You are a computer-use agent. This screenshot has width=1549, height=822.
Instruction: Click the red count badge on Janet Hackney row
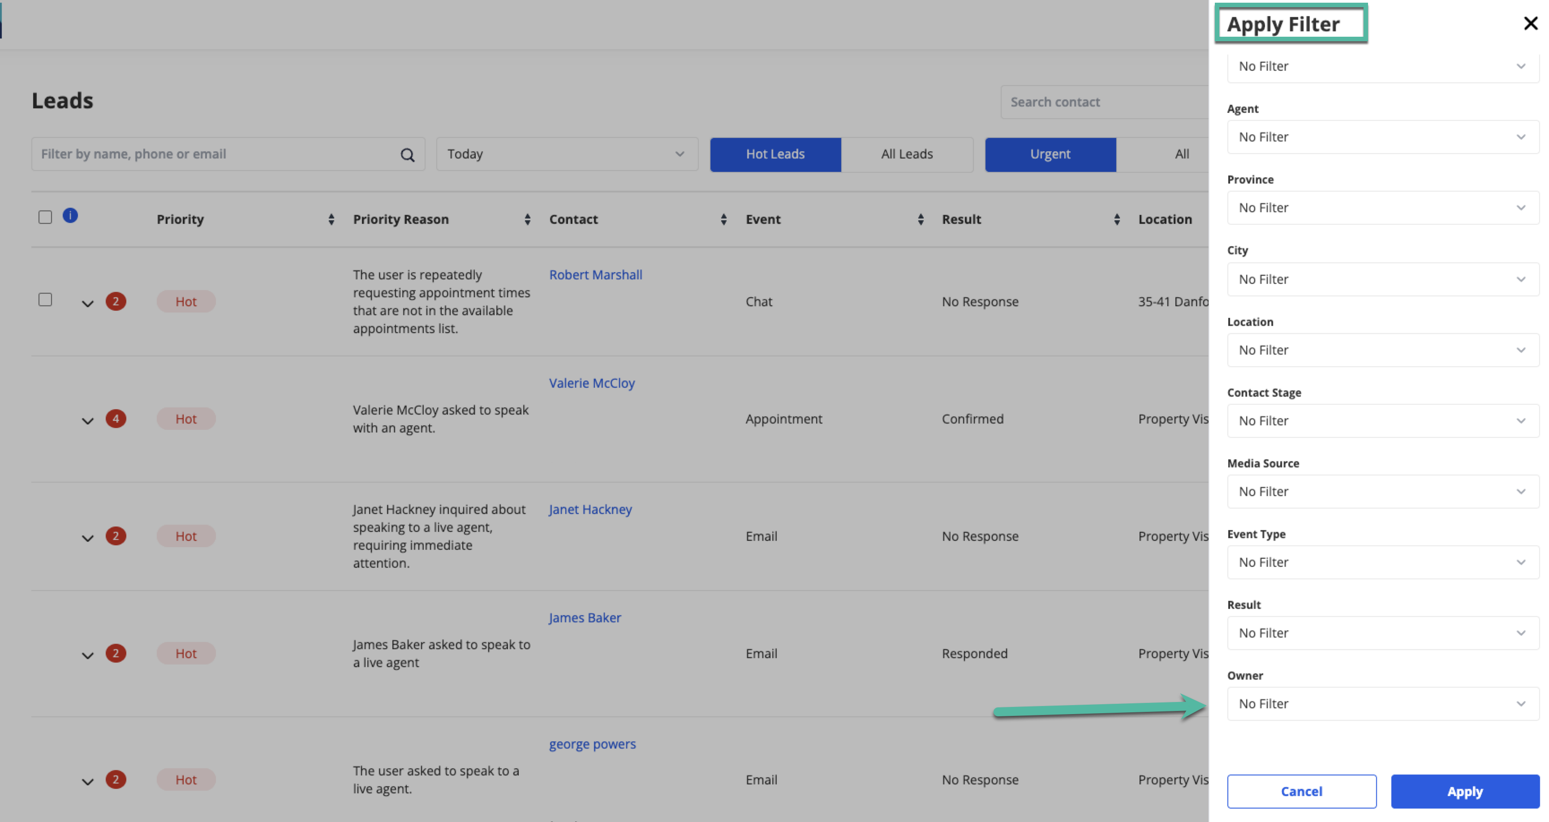pos(116,535)
